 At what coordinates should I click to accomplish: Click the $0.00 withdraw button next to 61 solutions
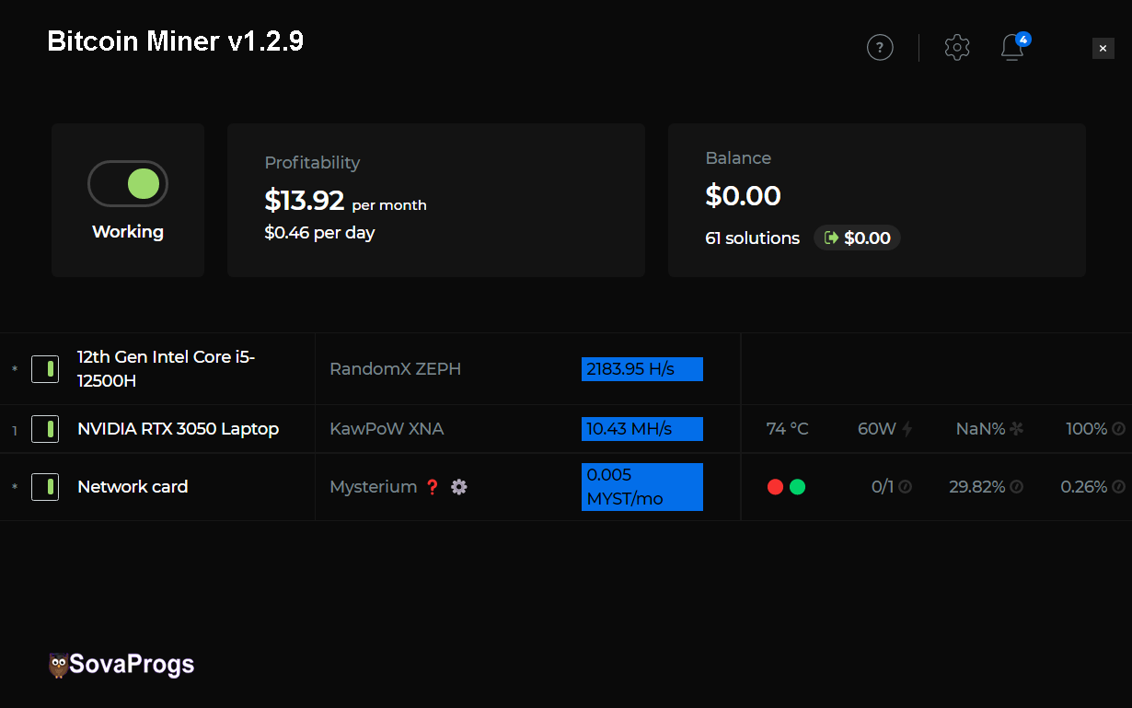click(858, 238)
